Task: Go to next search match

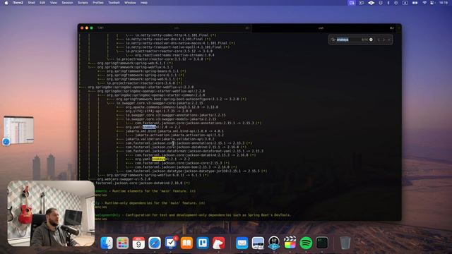Action: pyautogui.click(x=383, y=40)
